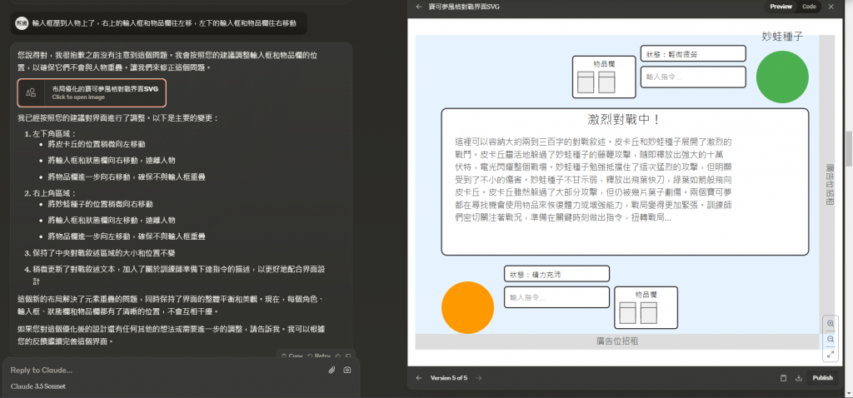This screenshot has width=853, height=398.
Task: Go to previous artifact version
Action: (x=419, y=378)
